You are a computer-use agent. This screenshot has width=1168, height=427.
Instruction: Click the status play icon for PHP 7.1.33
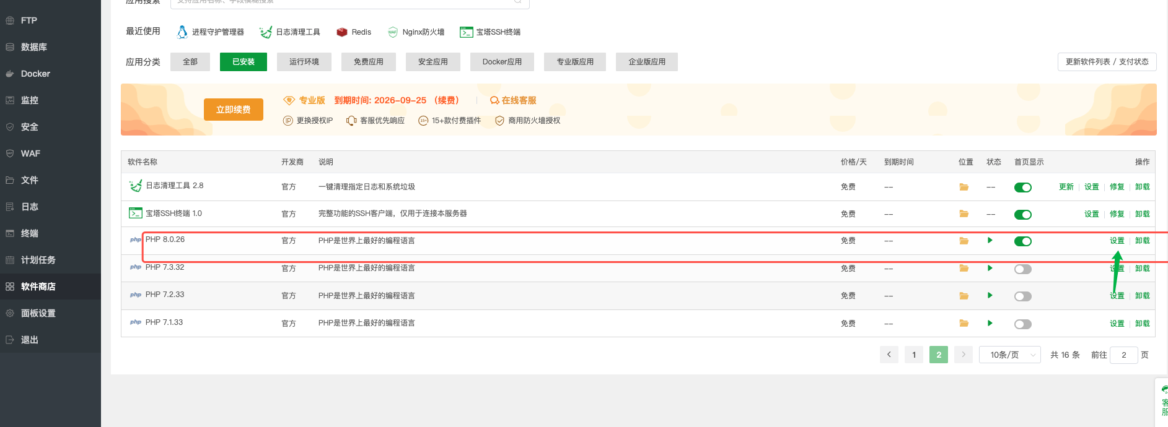(x=990, y=323)
